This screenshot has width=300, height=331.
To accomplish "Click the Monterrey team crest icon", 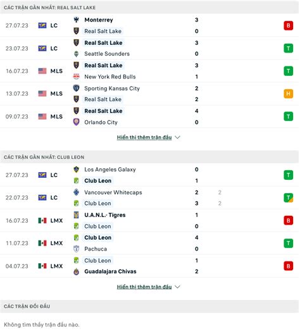I will [76, 20].
